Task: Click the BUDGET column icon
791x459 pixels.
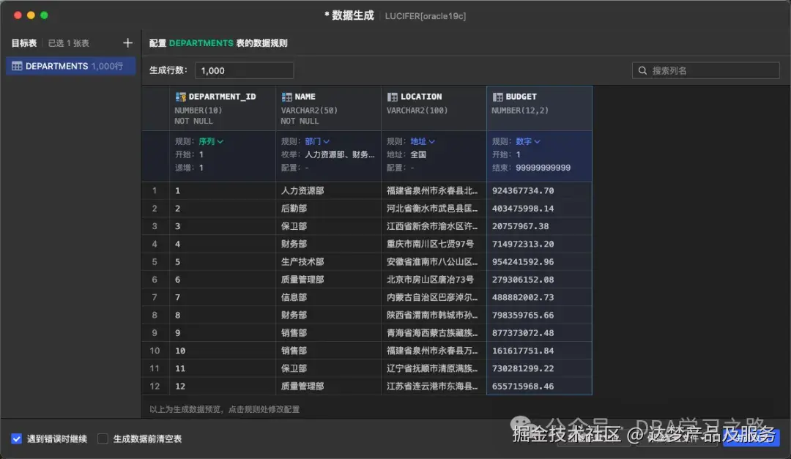Action: click(x=497, y=97)
